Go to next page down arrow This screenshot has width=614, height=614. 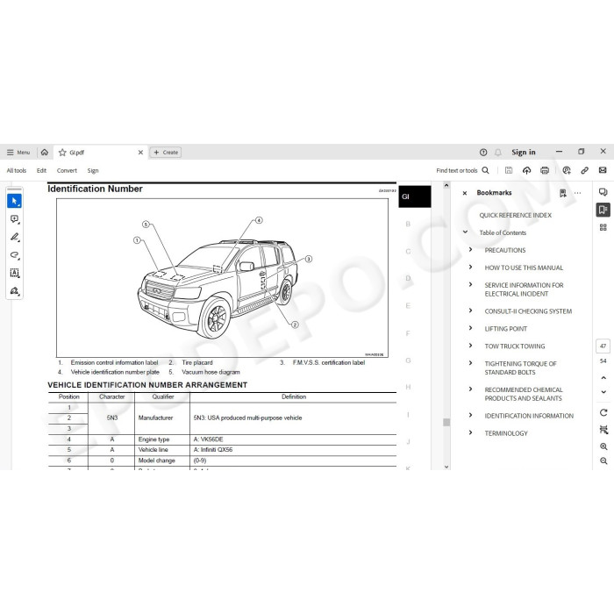point(603,392)
